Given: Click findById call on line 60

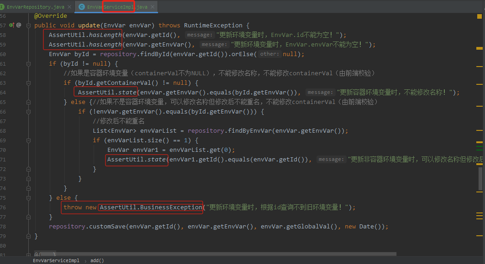Looking at the screenshot, I should (155, 54).
